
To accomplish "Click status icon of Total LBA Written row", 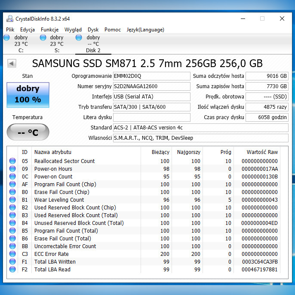I will coord(12,261).
